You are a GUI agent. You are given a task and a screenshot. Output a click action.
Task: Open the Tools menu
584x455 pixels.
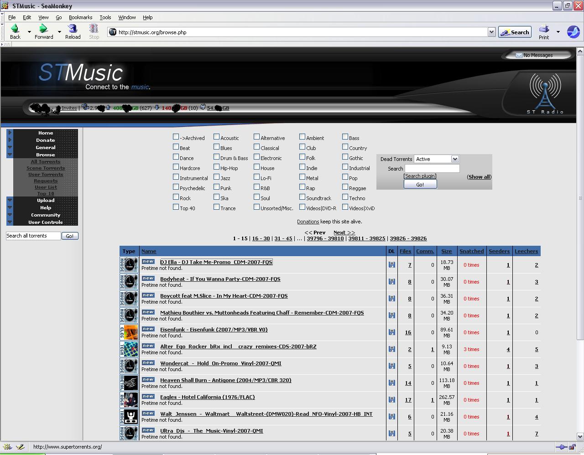[x=105, y=17]
